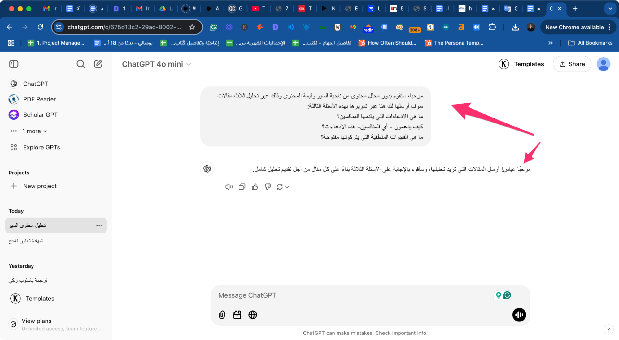
Task: Expand the '1 more' GPTs list
Action: pyautogui.click(x=34, y=131)
